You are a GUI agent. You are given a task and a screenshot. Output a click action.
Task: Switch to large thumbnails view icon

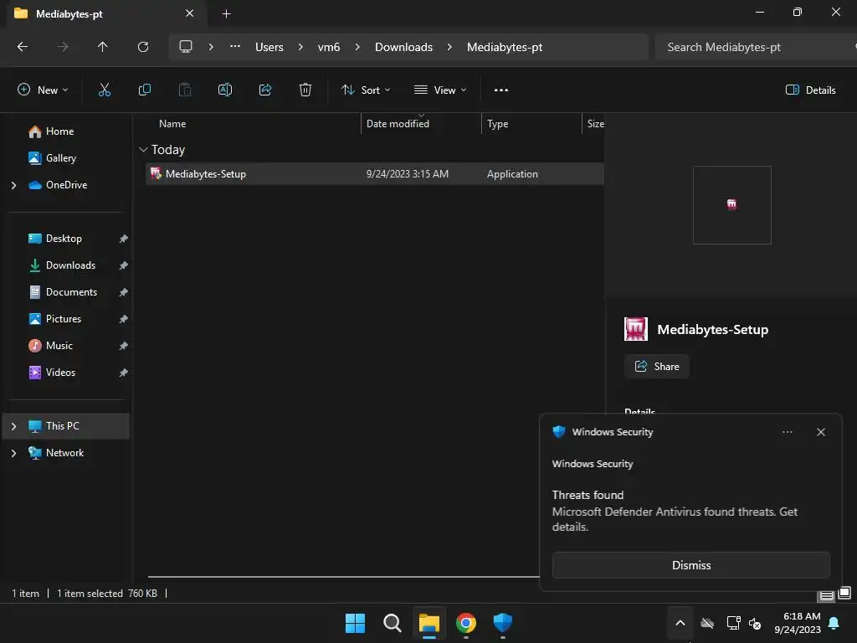[x=844, y=594]
